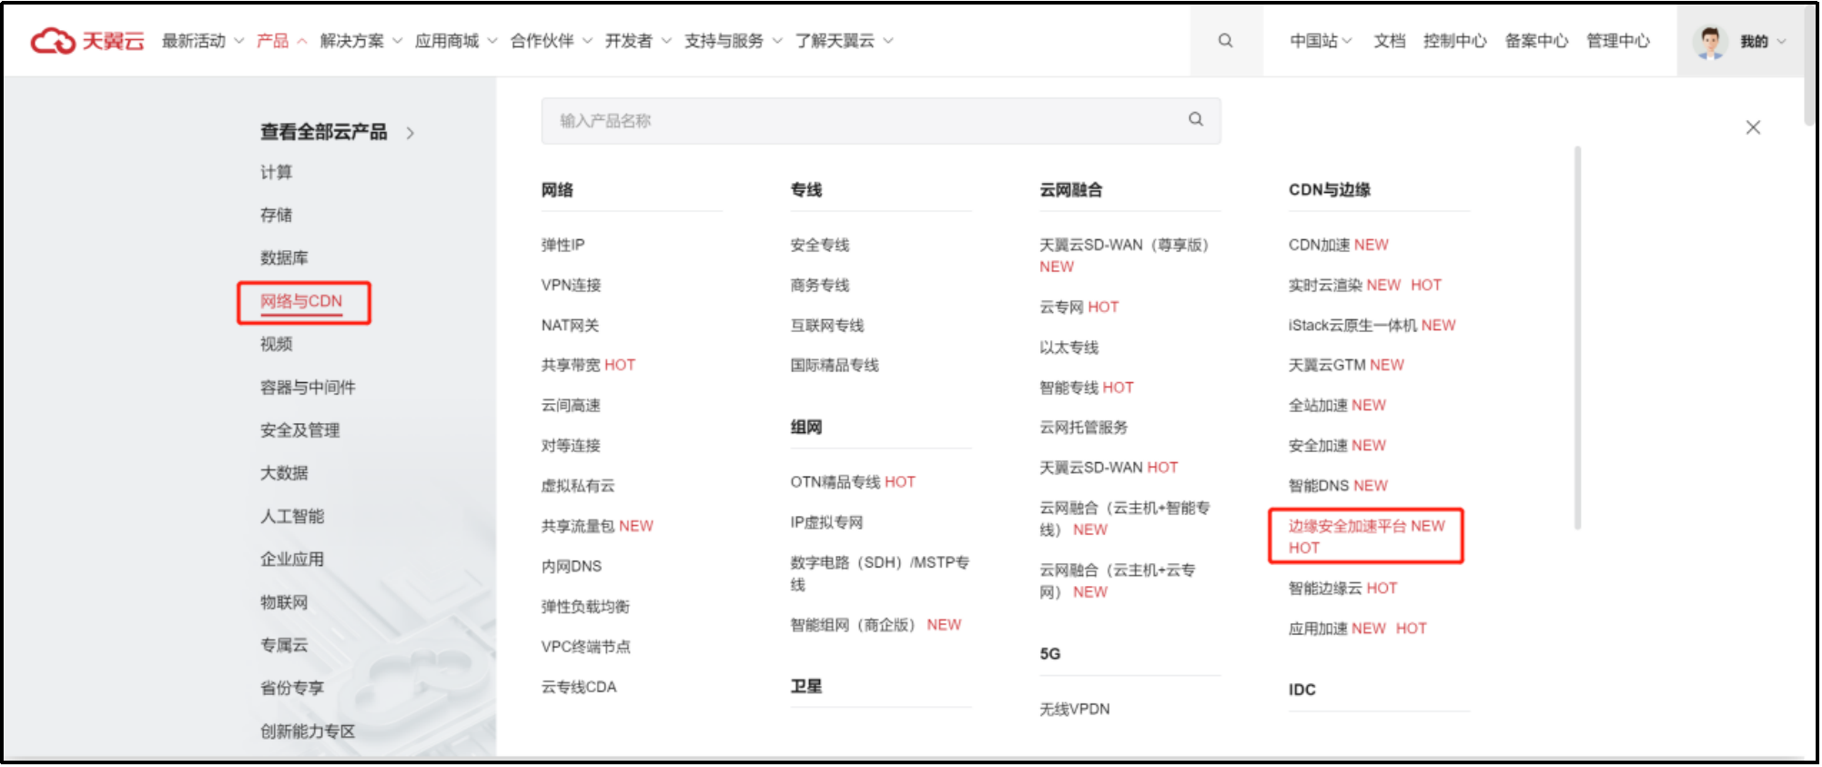The image size is (1822, 767).
Task: Click the user avatar picture
Action: [1710, 41]
